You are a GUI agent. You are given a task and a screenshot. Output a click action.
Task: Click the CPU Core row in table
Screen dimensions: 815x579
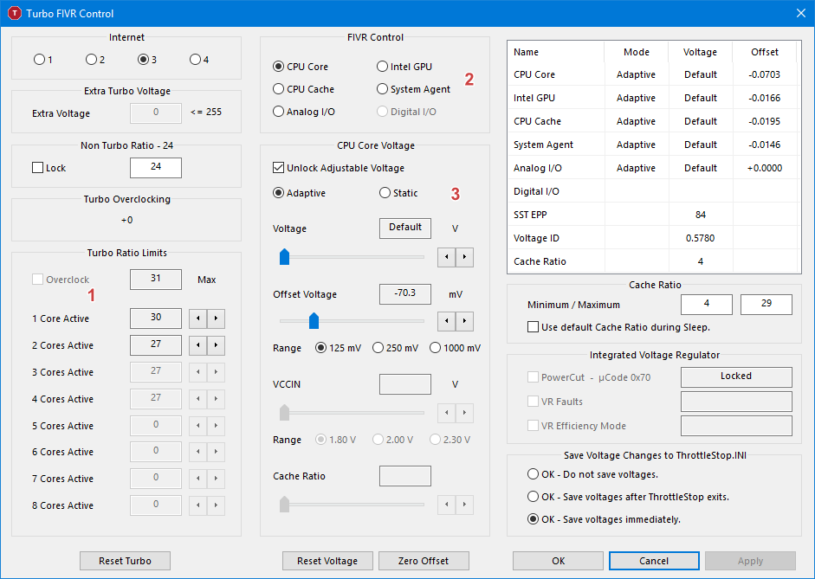point(654,74)
